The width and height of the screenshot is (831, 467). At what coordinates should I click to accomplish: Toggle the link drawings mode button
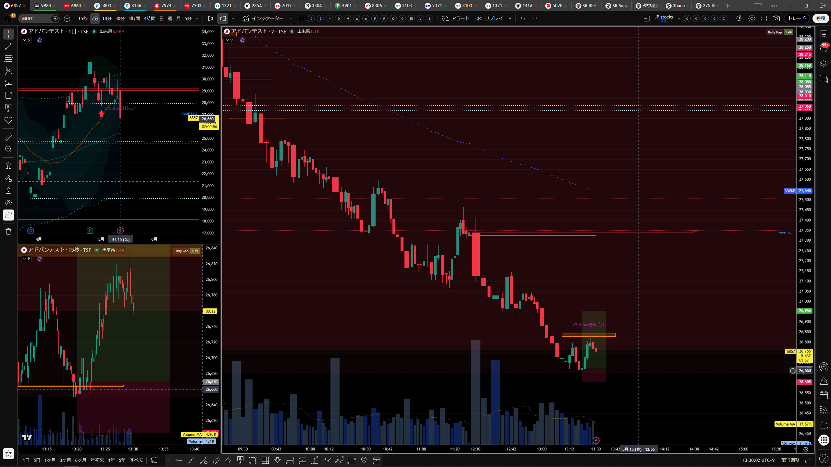pos(8,215)
